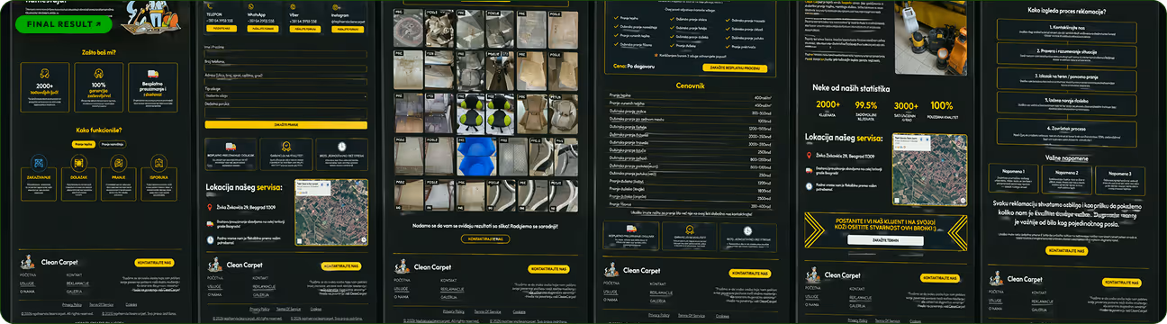Open the 'POČETNA' link in the home page footer
The image size is (1167, 324).
28,274
